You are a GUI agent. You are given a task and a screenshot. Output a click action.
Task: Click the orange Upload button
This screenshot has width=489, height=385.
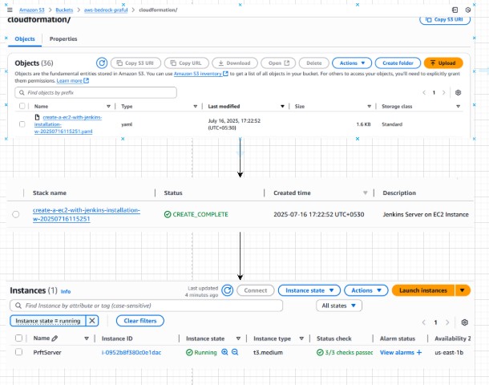443,63
